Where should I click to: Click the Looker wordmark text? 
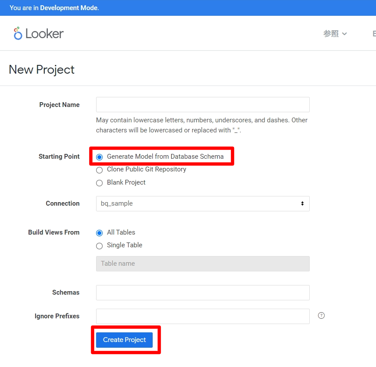pyautogui.click(x=44, y=34)
